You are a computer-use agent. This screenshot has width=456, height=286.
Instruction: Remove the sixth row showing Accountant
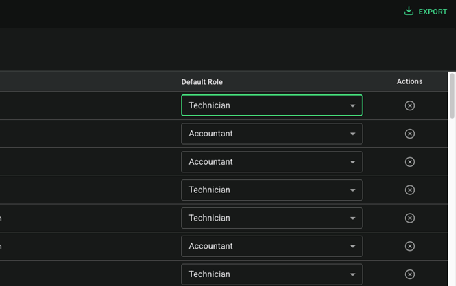pos(410,246)
